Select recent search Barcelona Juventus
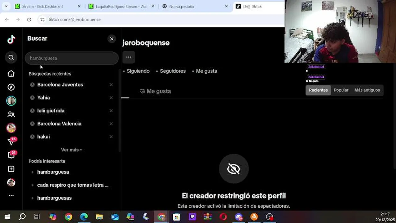The width and height of the screenshot is (396, 223). coord(60,85)
